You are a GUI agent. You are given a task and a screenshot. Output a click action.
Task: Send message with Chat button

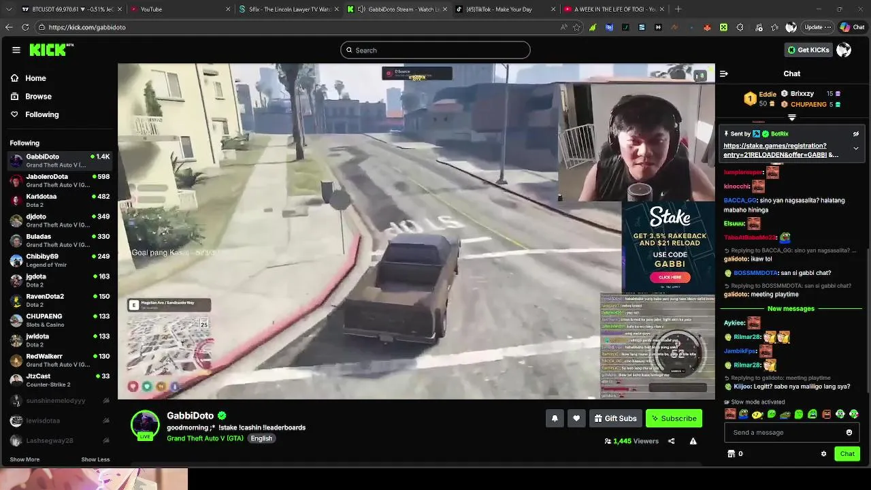[847, 454]
